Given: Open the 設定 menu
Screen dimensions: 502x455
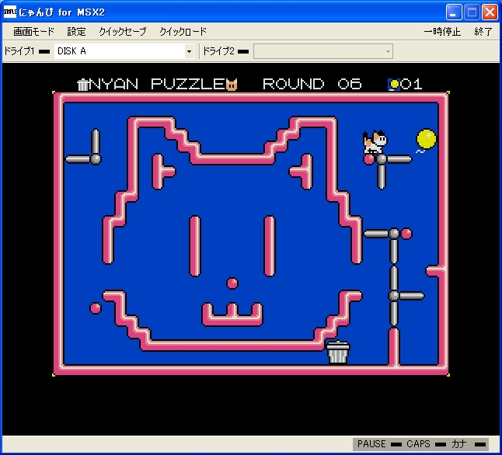Looking at the screenshot, I should tap(76, 31).
